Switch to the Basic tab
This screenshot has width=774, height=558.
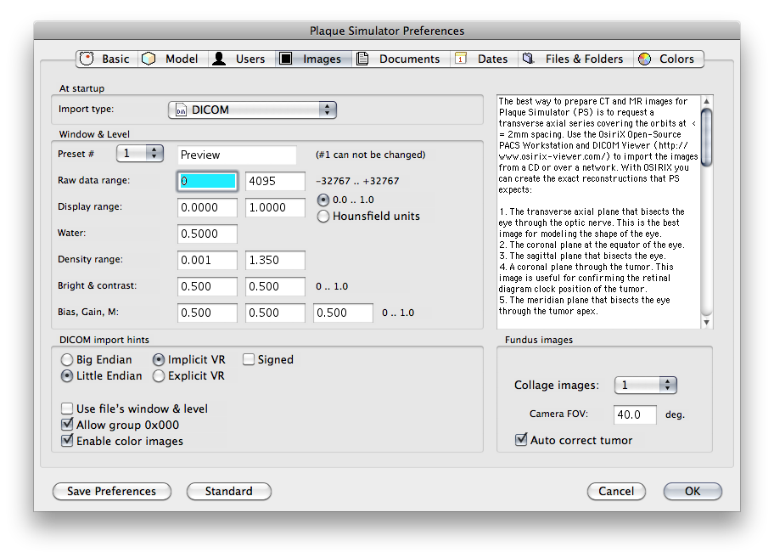pyautogui.click(x=107, y=59)
